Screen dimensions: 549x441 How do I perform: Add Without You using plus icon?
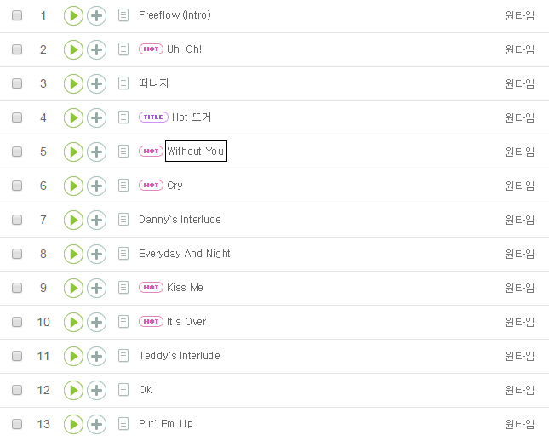tap(97, 152)
